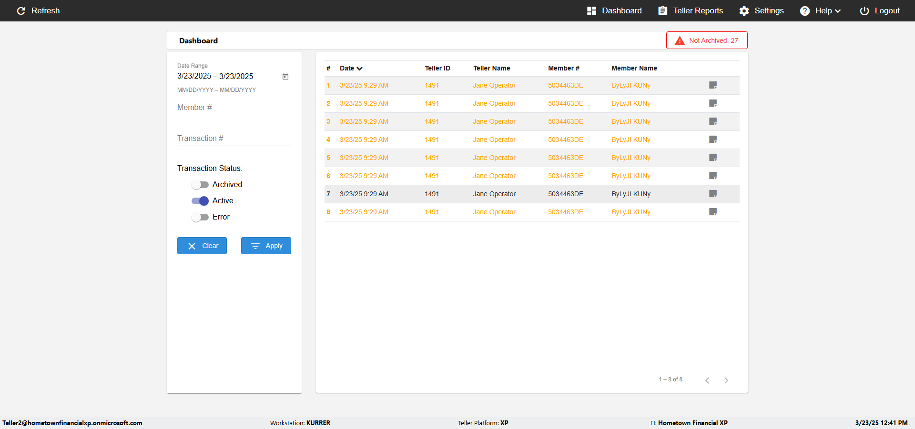
Task: Disable the Active status toggle
Action: pyautogui.click(x=200, y=201)
